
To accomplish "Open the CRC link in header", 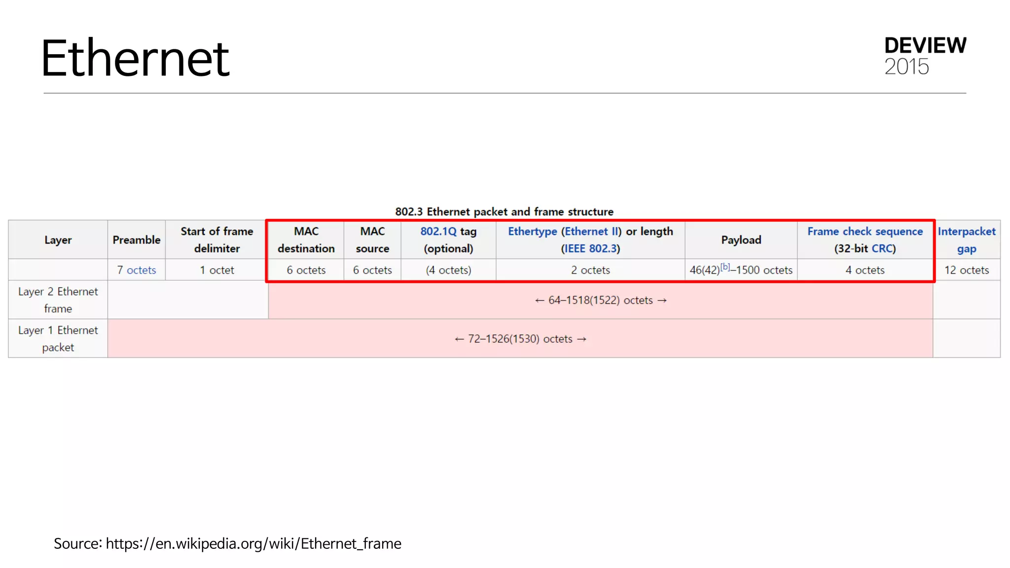I will tap(882, 248).
